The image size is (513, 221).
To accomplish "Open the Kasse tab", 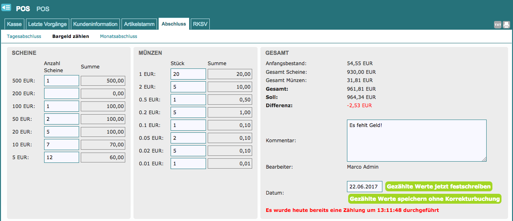I will coord(14,24).
